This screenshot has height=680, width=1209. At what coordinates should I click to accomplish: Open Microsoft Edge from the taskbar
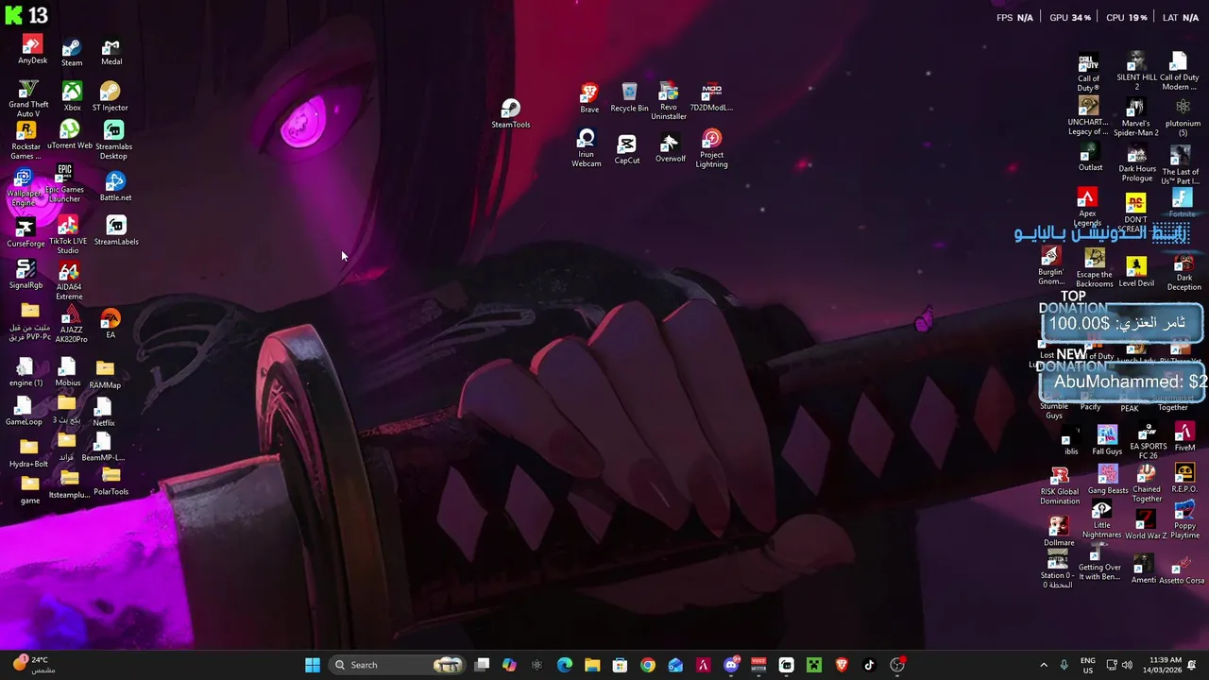point(564,665)
